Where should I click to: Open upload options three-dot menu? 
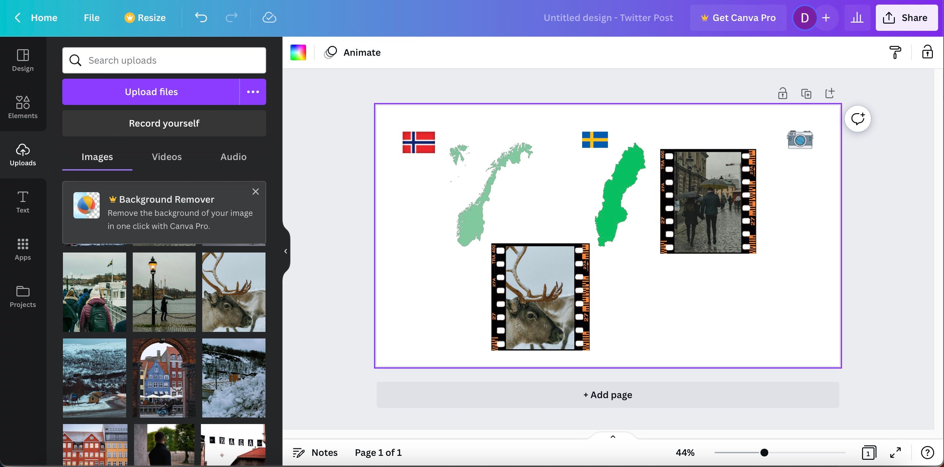253,92
